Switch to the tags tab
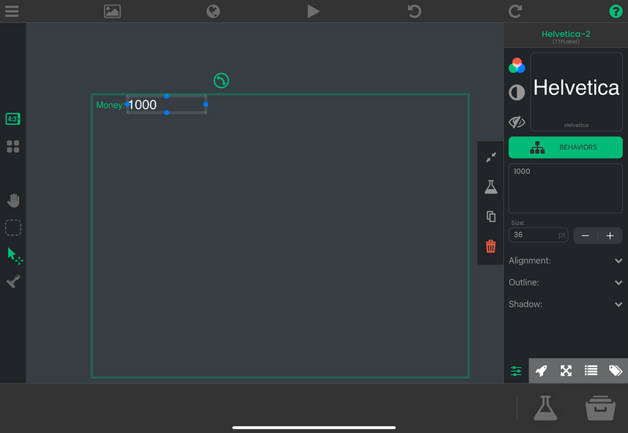The width and height of the screenshot is (628, 433). click(615, 371)
